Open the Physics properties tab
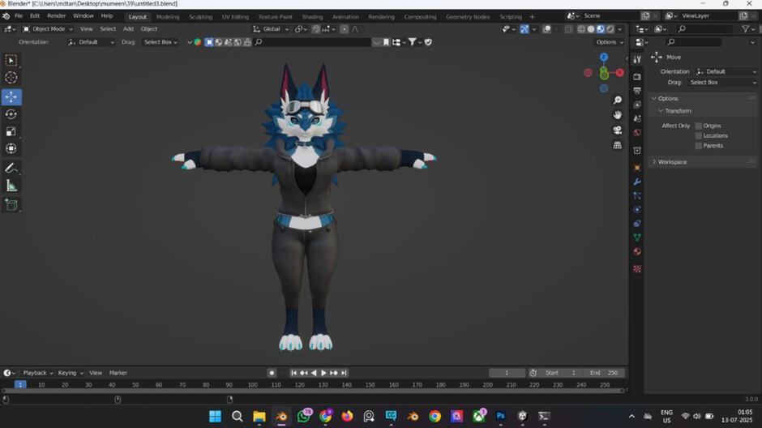This screenshot has height=428, width=762. click(x=637, y=210)
